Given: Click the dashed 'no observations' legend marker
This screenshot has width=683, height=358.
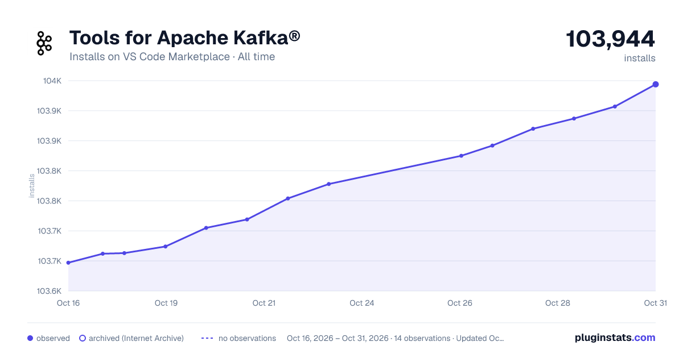Looking at the screenshot, I should pyautogui.click(x=207, y=338).
